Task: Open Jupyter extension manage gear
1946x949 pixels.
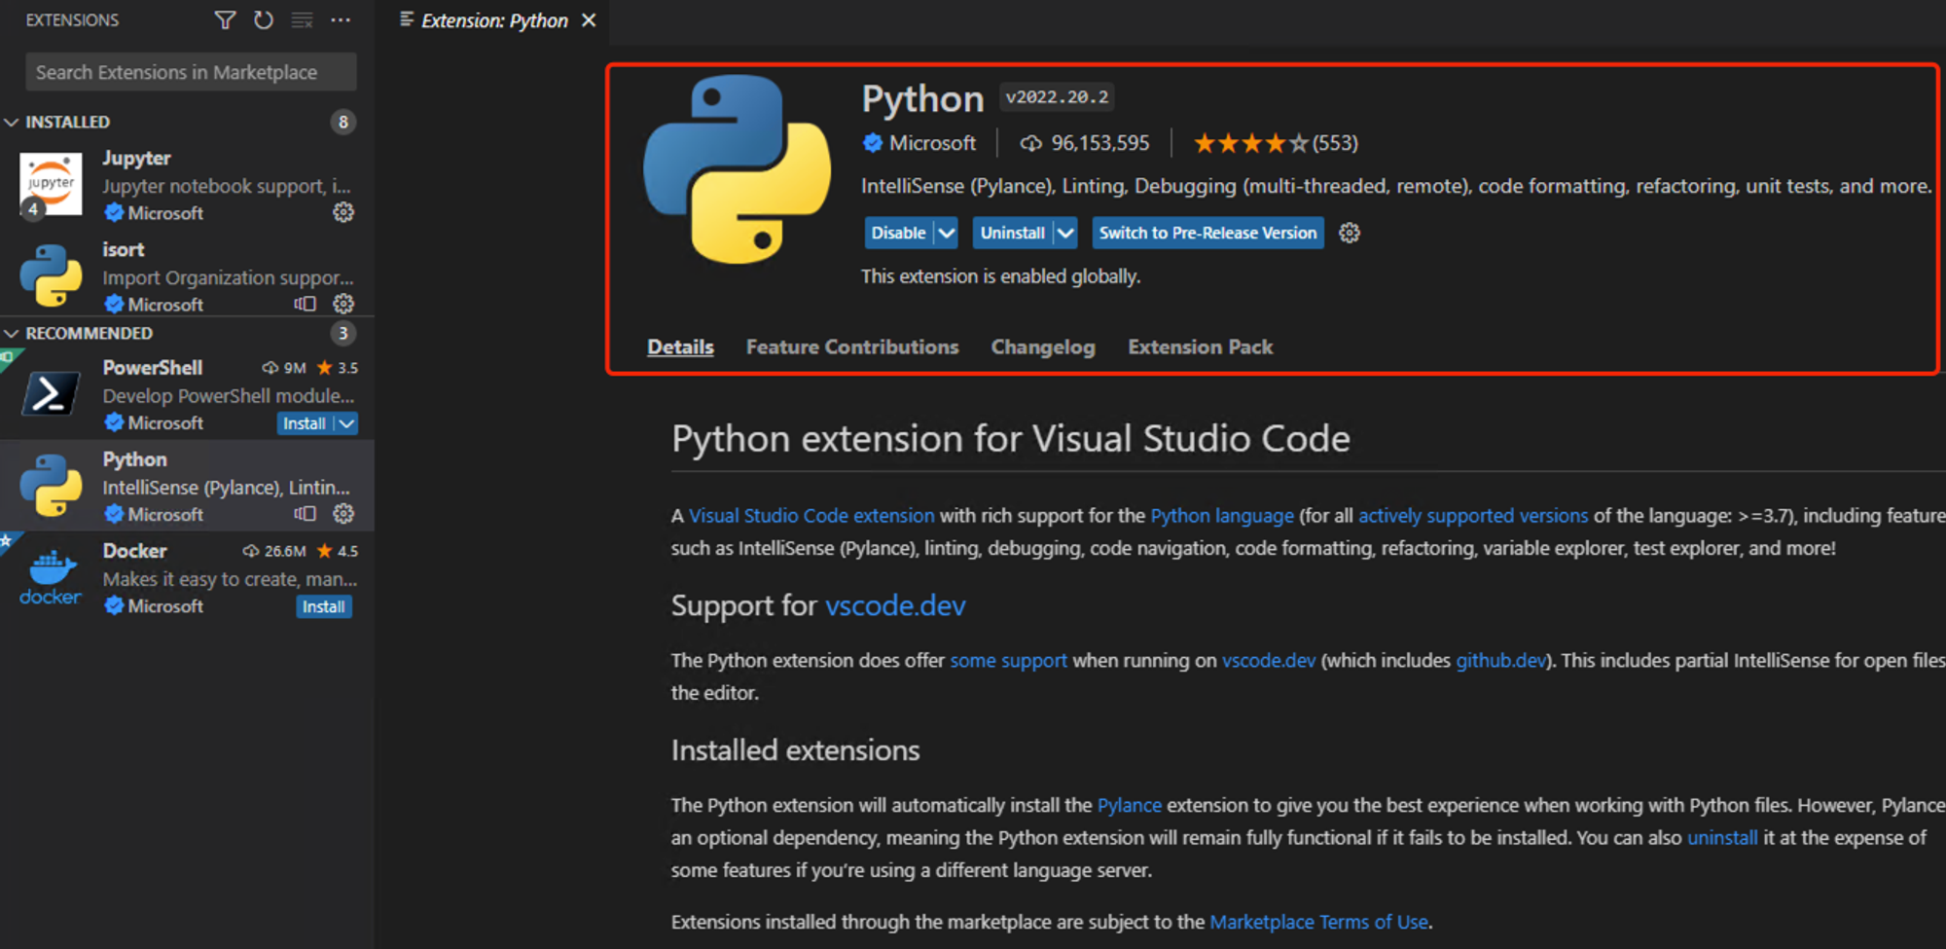Action: click(x=343, y=212)
